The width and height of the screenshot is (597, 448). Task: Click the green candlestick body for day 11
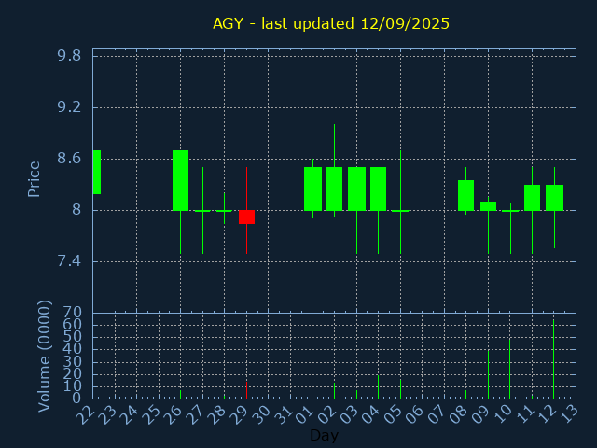click(532, 197)
